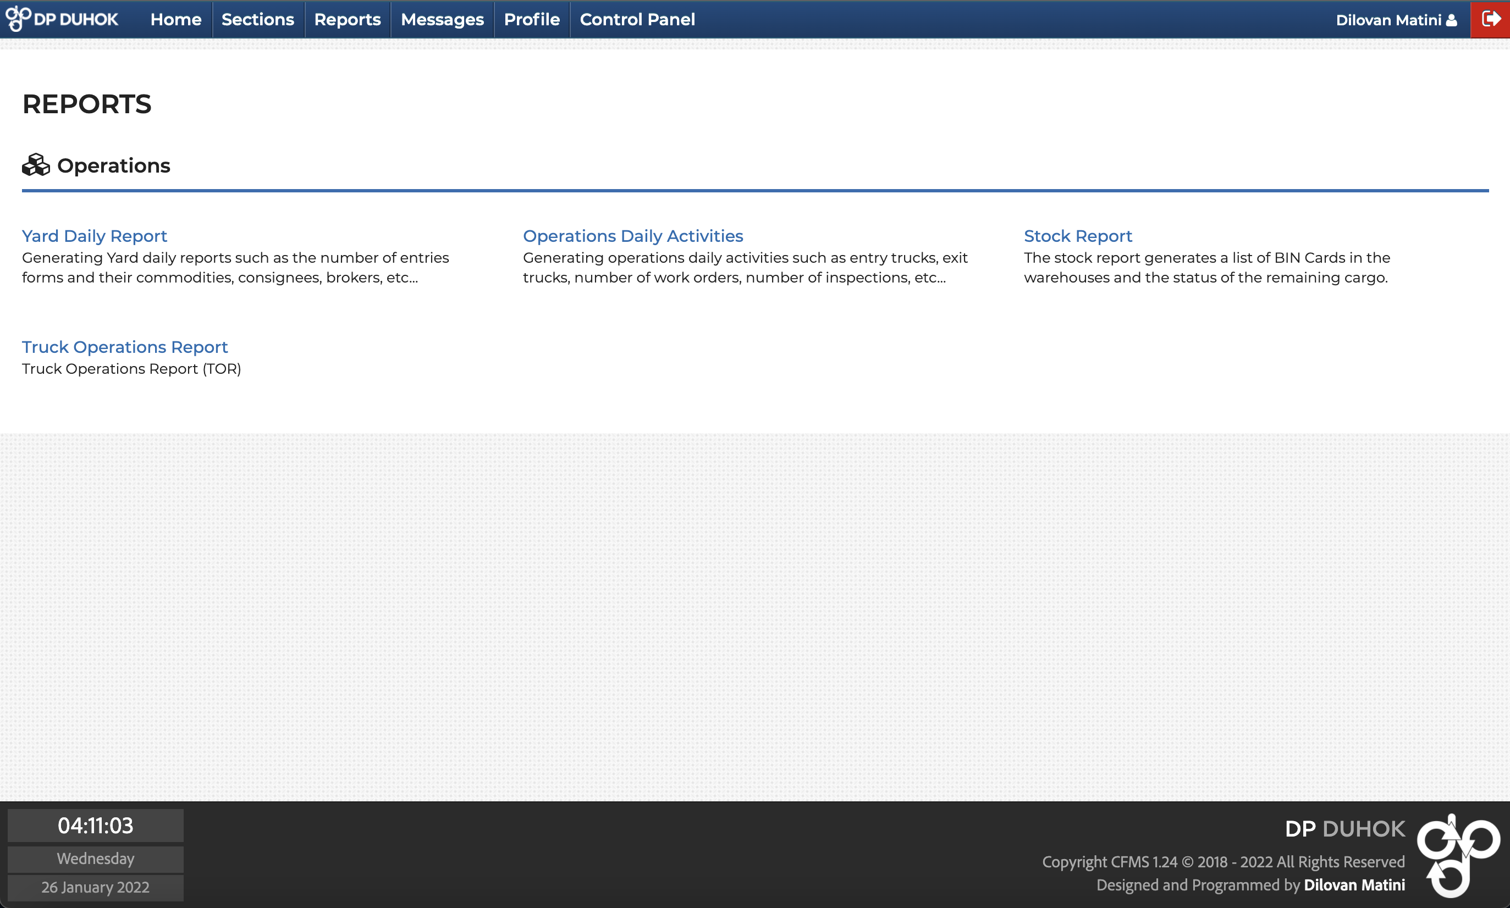Click the 26 January 2022 date label
This screenshot has height=908, width=1510.
[96, 887]
